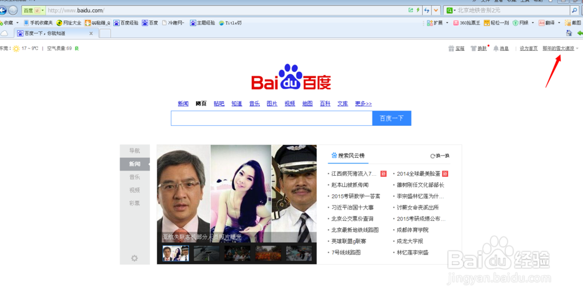The height and width of the screenshot is (298, 583).
Task: Launch the 360抢票王 extension
Action: 466,23
